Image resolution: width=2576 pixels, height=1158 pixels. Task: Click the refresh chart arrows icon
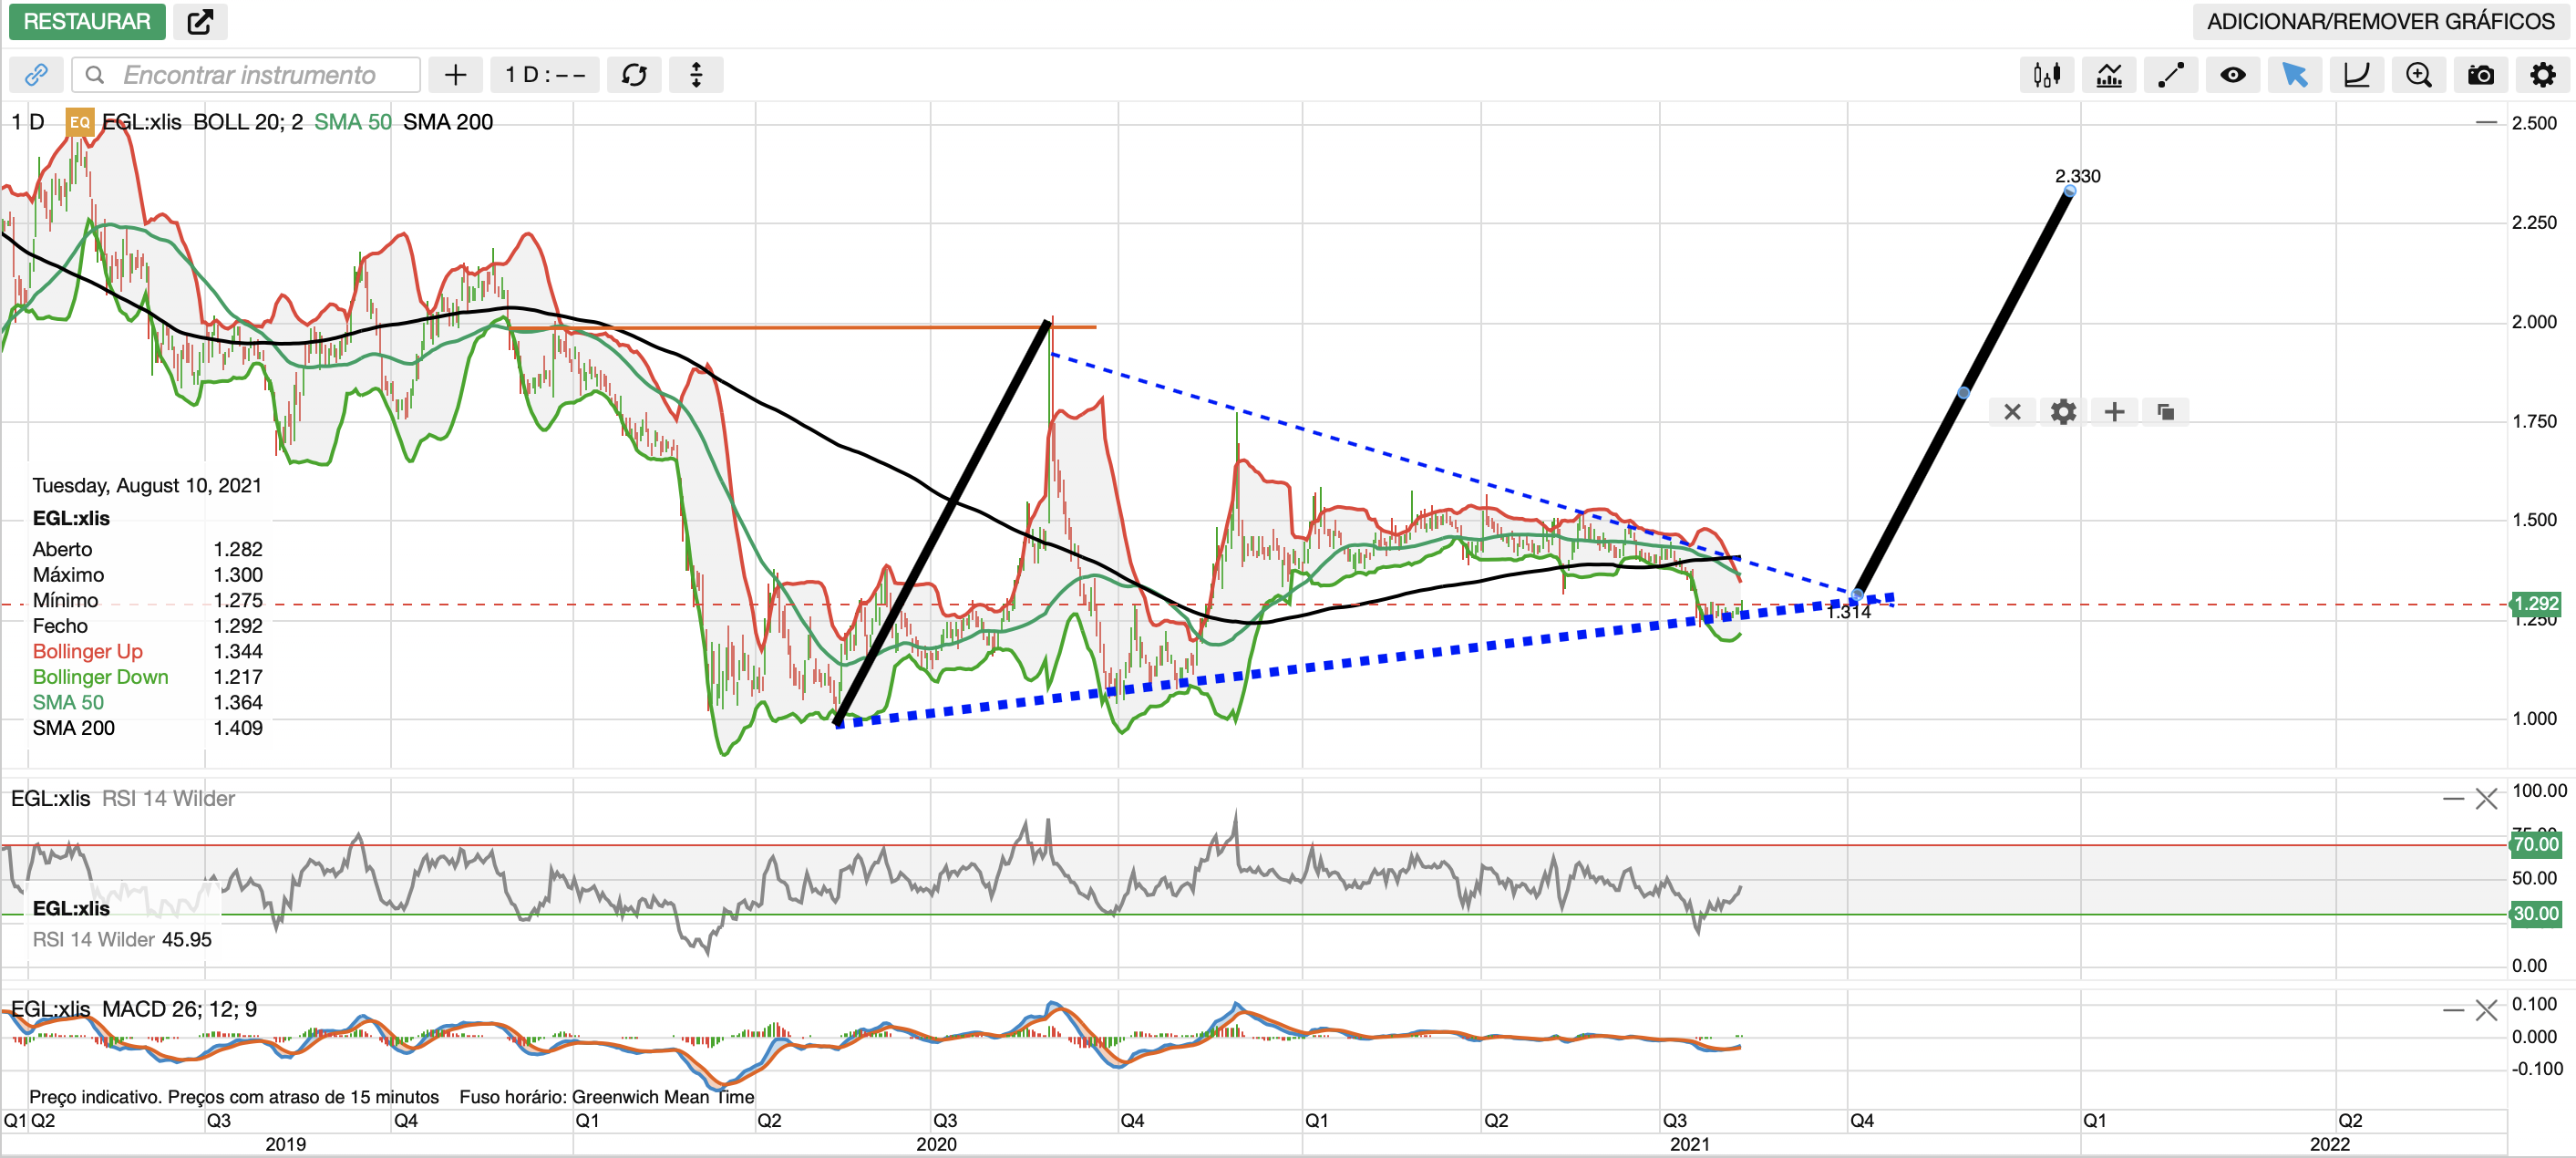(x=634, y=75)
